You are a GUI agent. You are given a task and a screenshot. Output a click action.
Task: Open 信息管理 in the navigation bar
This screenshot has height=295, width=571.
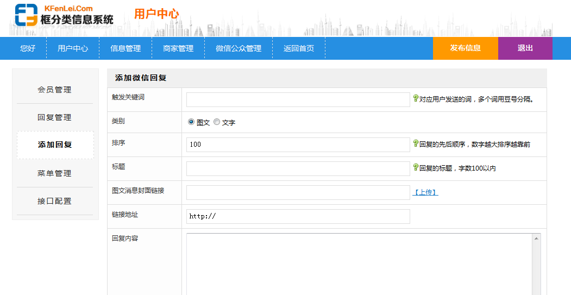coord(126,48)
